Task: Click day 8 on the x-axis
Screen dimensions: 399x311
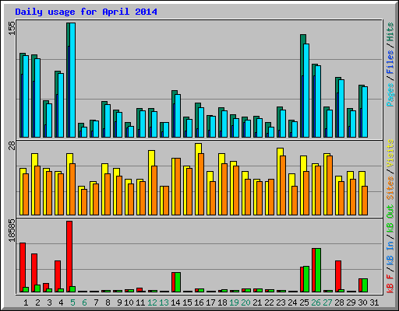Action: pyautogui.click(x=108, y=302)
